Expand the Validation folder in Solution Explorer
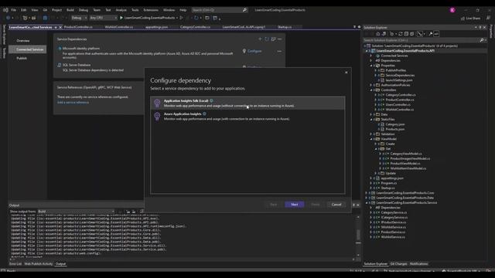The height and width of the screenshot is (278, 495). (371, 134)
